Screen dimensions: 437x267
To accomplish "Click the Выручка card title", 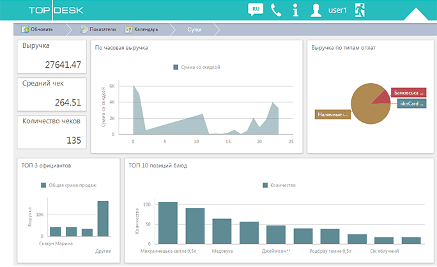I will (36, 46).
